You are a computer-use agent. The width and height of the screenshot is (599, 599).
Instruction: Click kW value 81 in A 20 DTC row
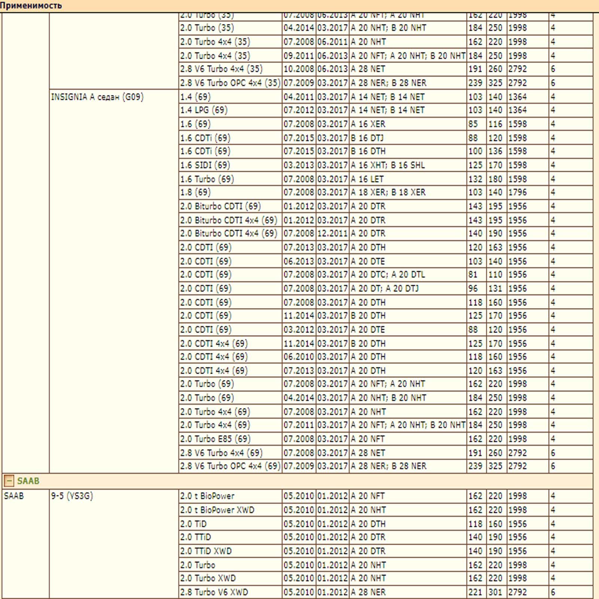tap(473, 275)
